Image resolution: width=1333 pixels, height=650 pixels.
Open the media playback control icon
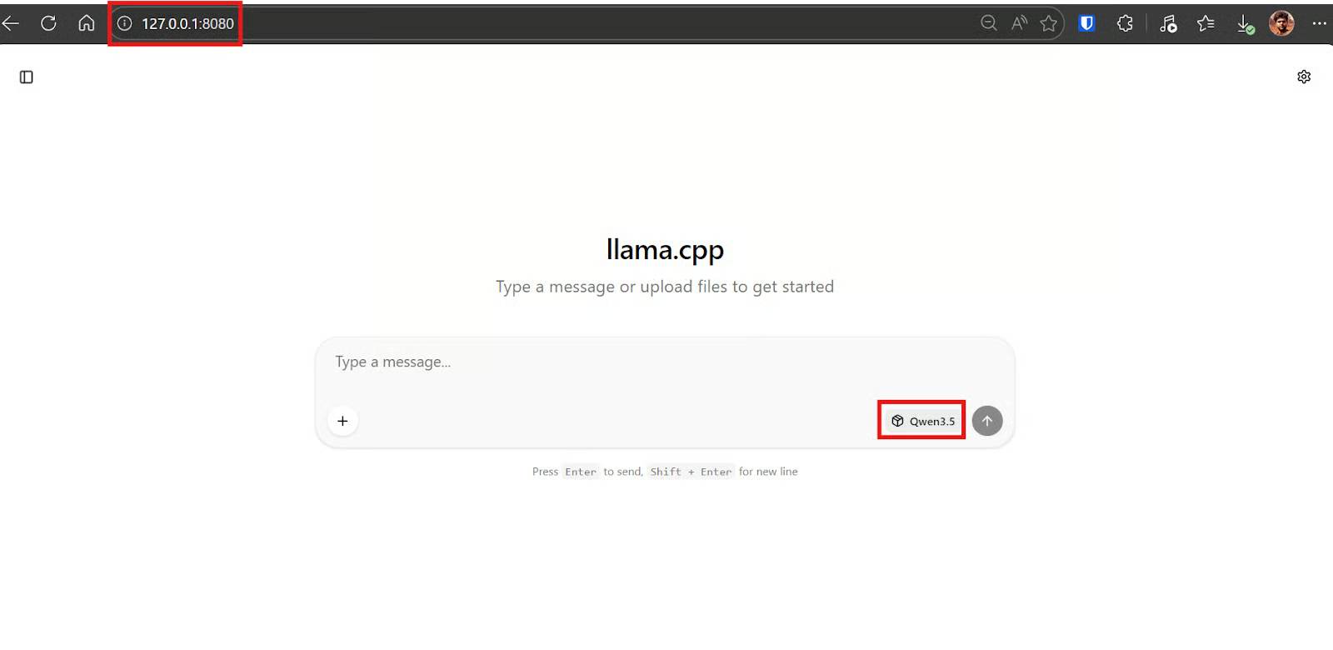[1168, 23]
